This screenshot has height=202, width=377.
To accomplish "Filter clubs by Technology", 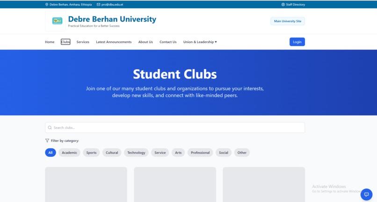I will coord(136,153).
